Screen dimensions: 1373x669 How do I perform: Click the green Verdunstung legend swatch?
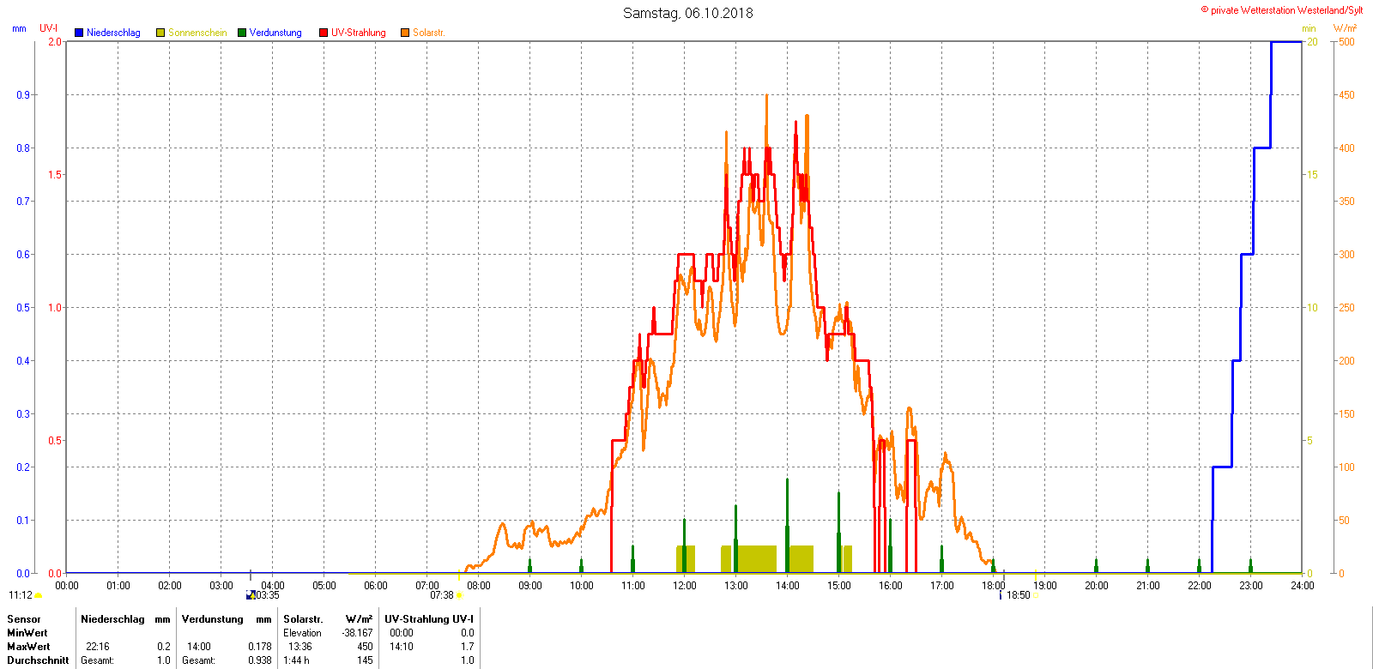242,33
